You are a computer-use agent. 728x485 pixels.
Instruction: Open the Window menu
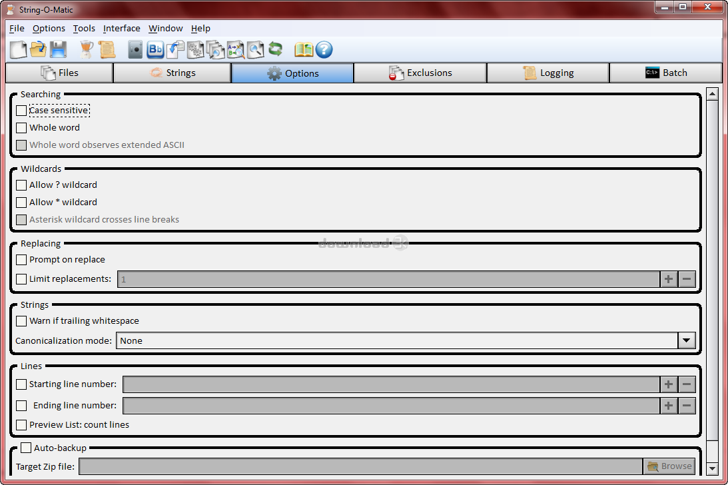166,29
